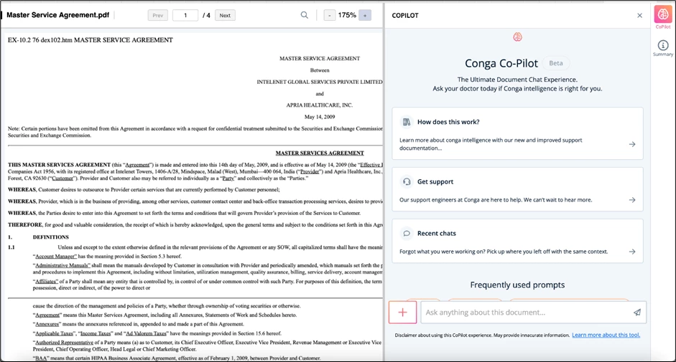
Task: Open the CoPilot sidebar icon
Action: tap(663, 16)
